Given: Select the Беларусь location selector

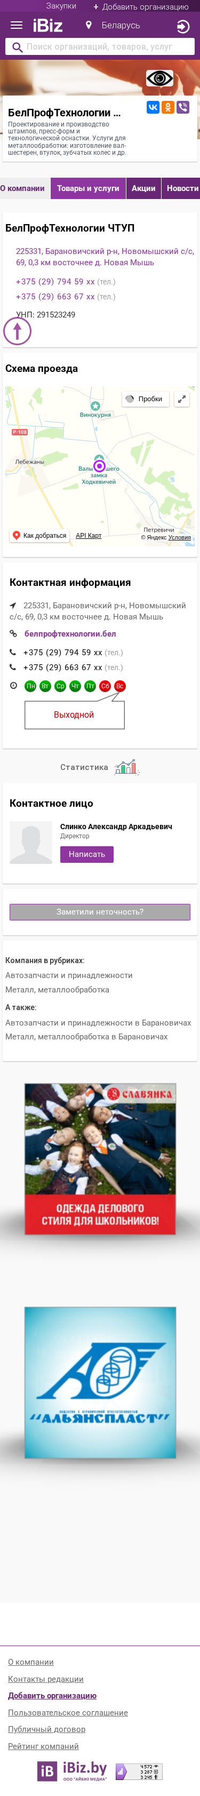Looking at the screenshot, I should (x=113, y=26).
